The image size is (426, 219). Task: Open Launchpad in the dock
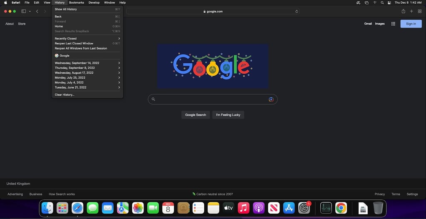(x=62, y=208)
